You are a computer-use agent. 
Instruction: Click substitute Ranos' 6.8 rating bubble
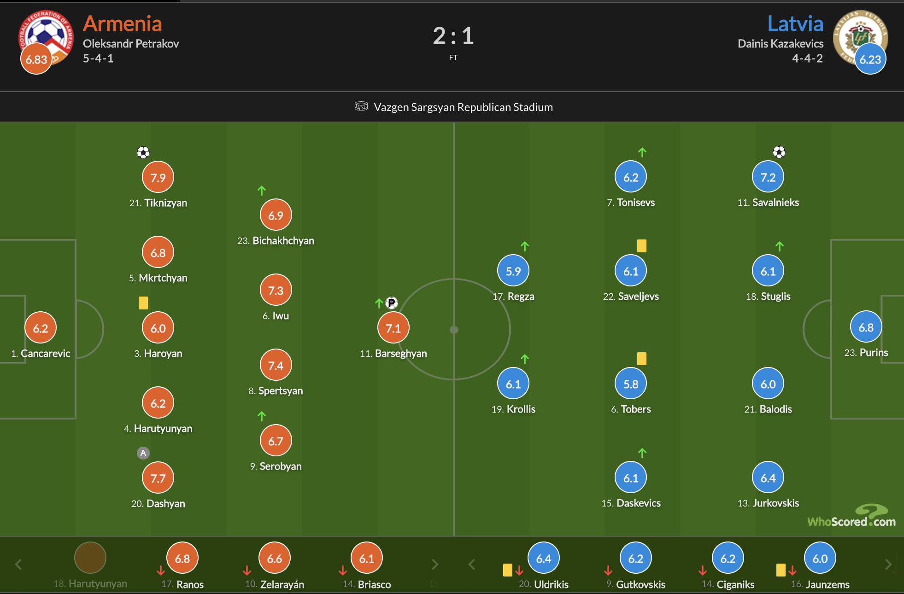182,559
